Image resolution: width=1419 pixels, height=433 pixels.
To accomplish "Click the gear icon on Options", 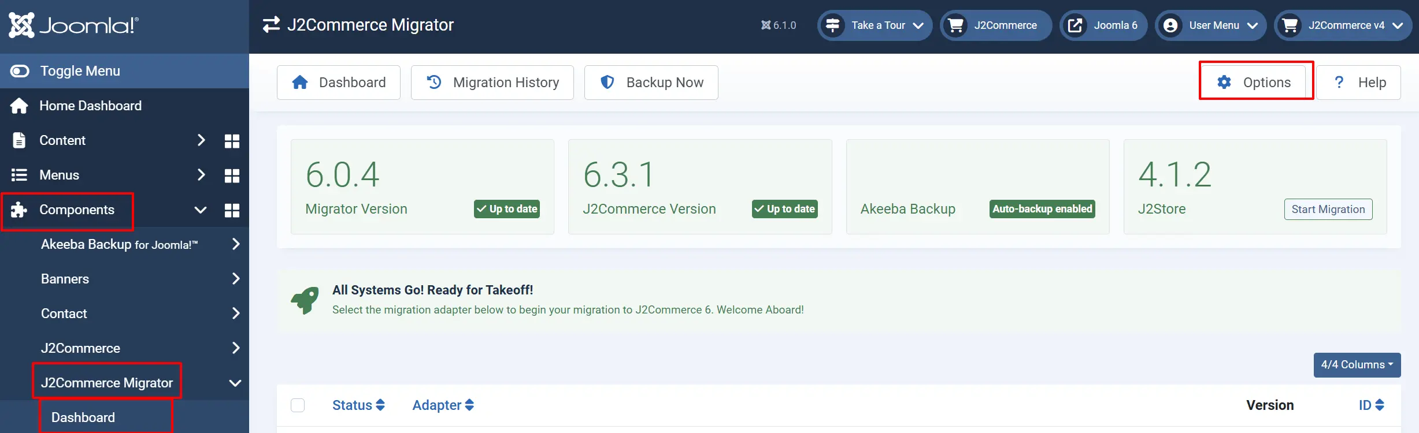I will 1224,83.
